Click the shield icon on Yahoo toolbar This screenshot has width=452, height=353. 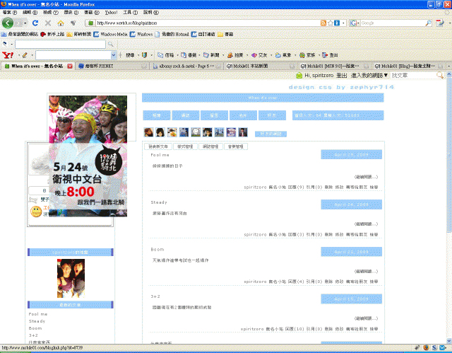(x=144, y=55)
